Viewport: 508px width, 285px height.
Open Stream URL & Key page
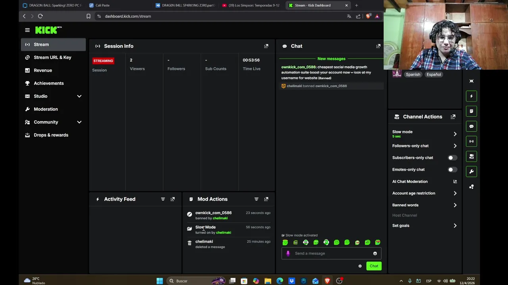[53, 57]
